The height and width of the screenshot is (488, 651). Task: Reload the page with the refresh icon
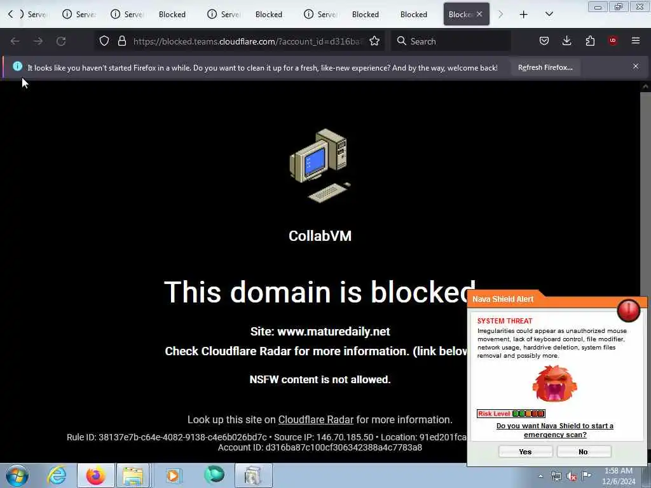[x=61, y=41]
